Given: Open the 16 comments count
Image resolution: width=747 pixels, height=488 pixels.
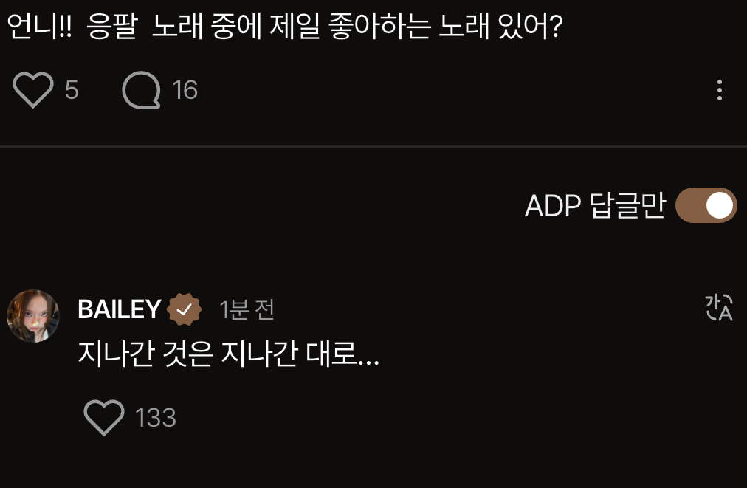Looking at the screenshot, I should click(x=185, y=90).
